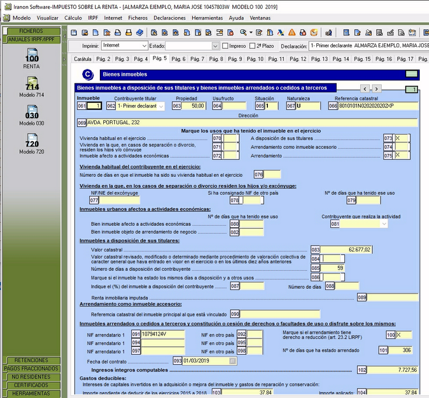The height and width of the screenshot is (398, 429).
Task: Click the floppy disk save icon in the toolbar
Action: (74, 33)
